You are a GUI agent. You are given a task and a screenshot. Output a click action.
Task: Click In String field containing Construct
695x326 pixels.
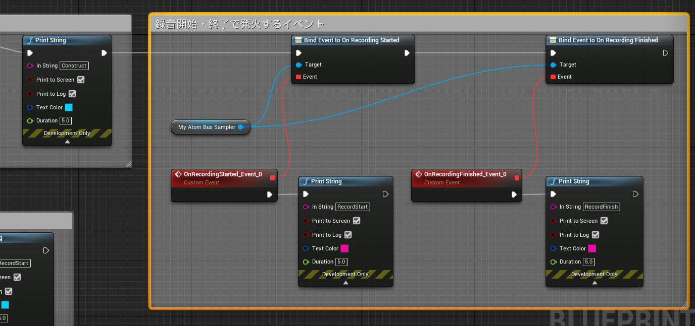coord(74,66)
